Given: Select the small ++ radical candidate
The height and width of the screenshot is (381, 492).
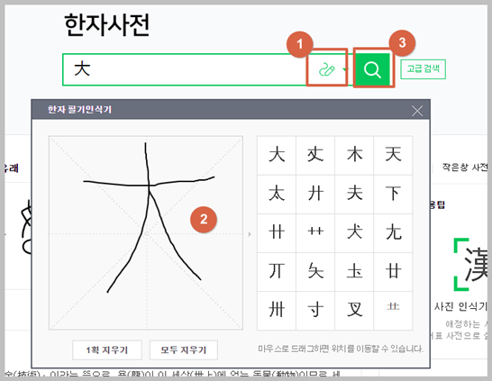Looking at the screenshot, I should click(315, 233).
